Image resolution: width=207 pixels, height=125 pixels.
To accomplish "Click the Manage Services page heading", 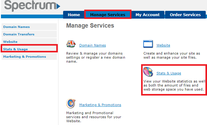I will [x=90, y=26].
